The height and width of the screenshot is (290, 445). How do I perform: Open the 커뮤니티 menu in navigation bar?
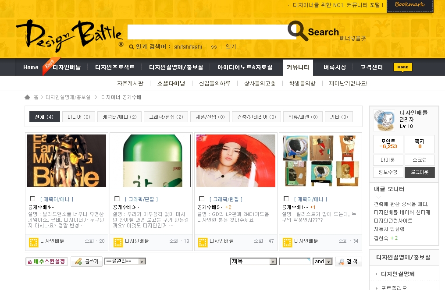[298, 67]
